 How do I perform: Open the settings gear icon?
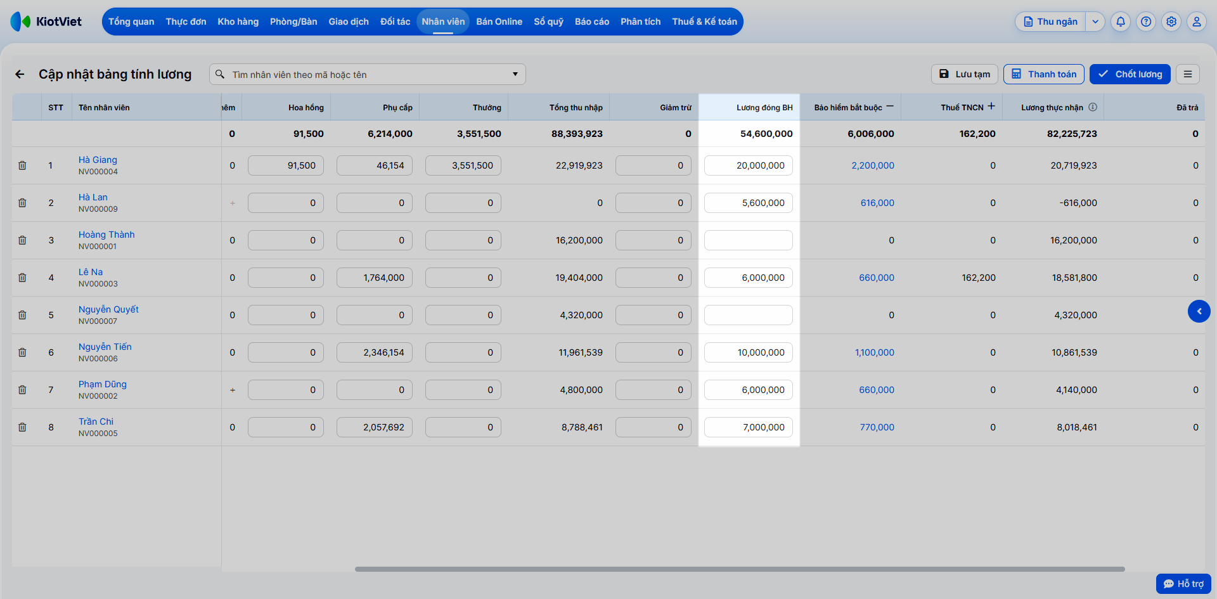tap(1171, 22)
